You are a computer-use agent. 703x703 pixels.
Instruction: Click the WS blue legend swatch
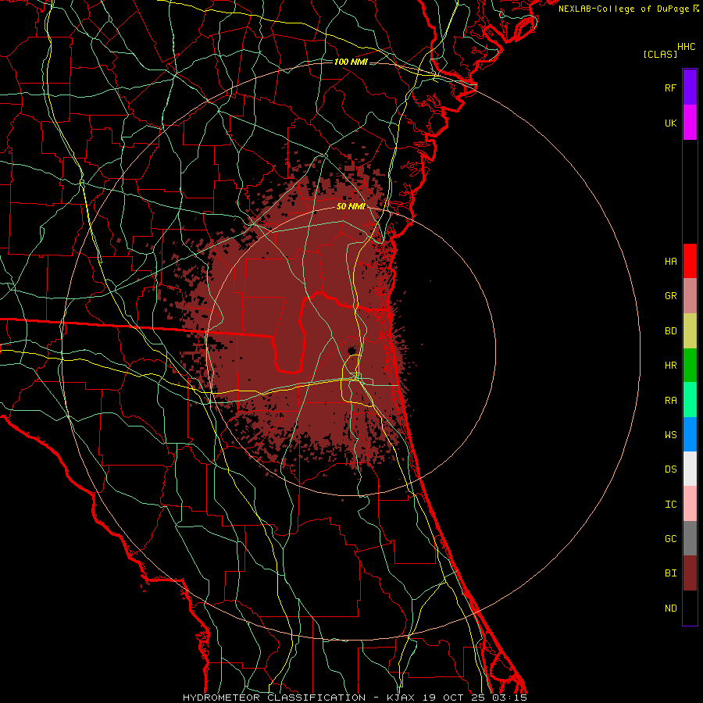690,434
